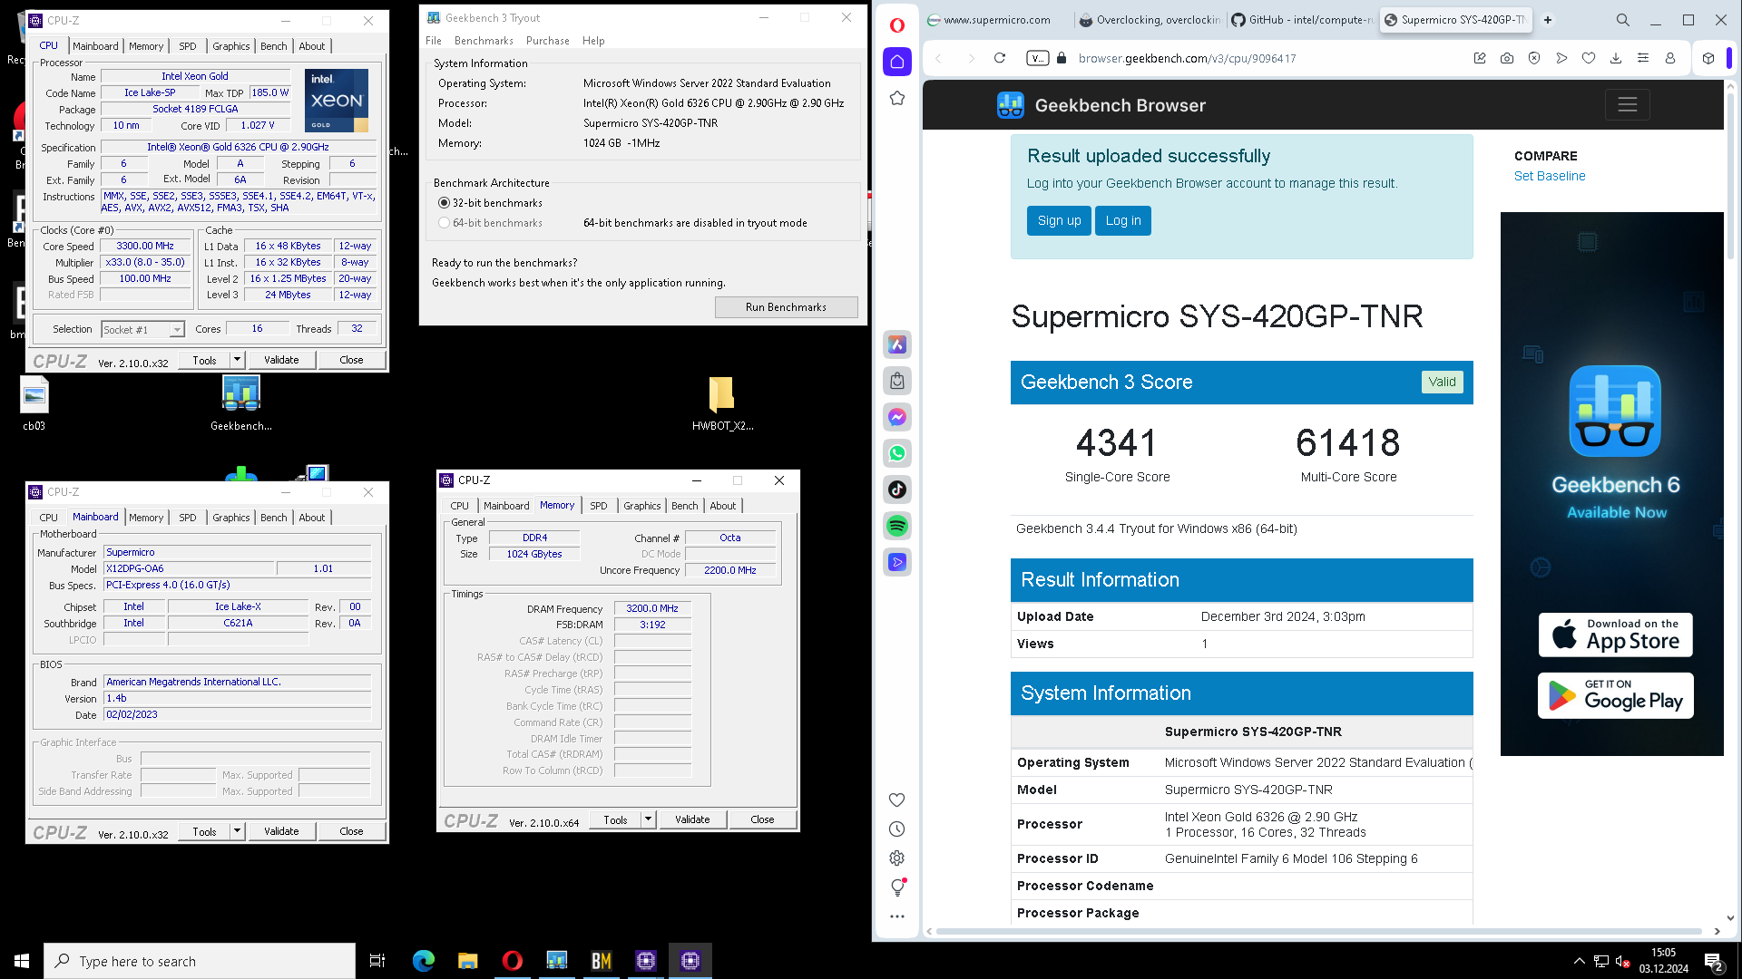Viewport: 1742px width, 979px height.
Task: Open Messenger in Opera sidebar
Action: coord(896,417)
